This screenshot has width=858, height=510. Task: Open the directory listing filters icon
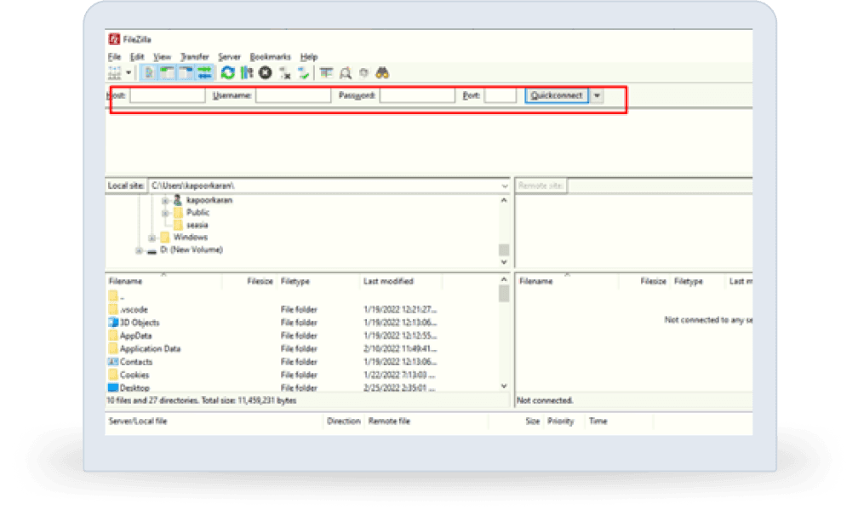327,73
